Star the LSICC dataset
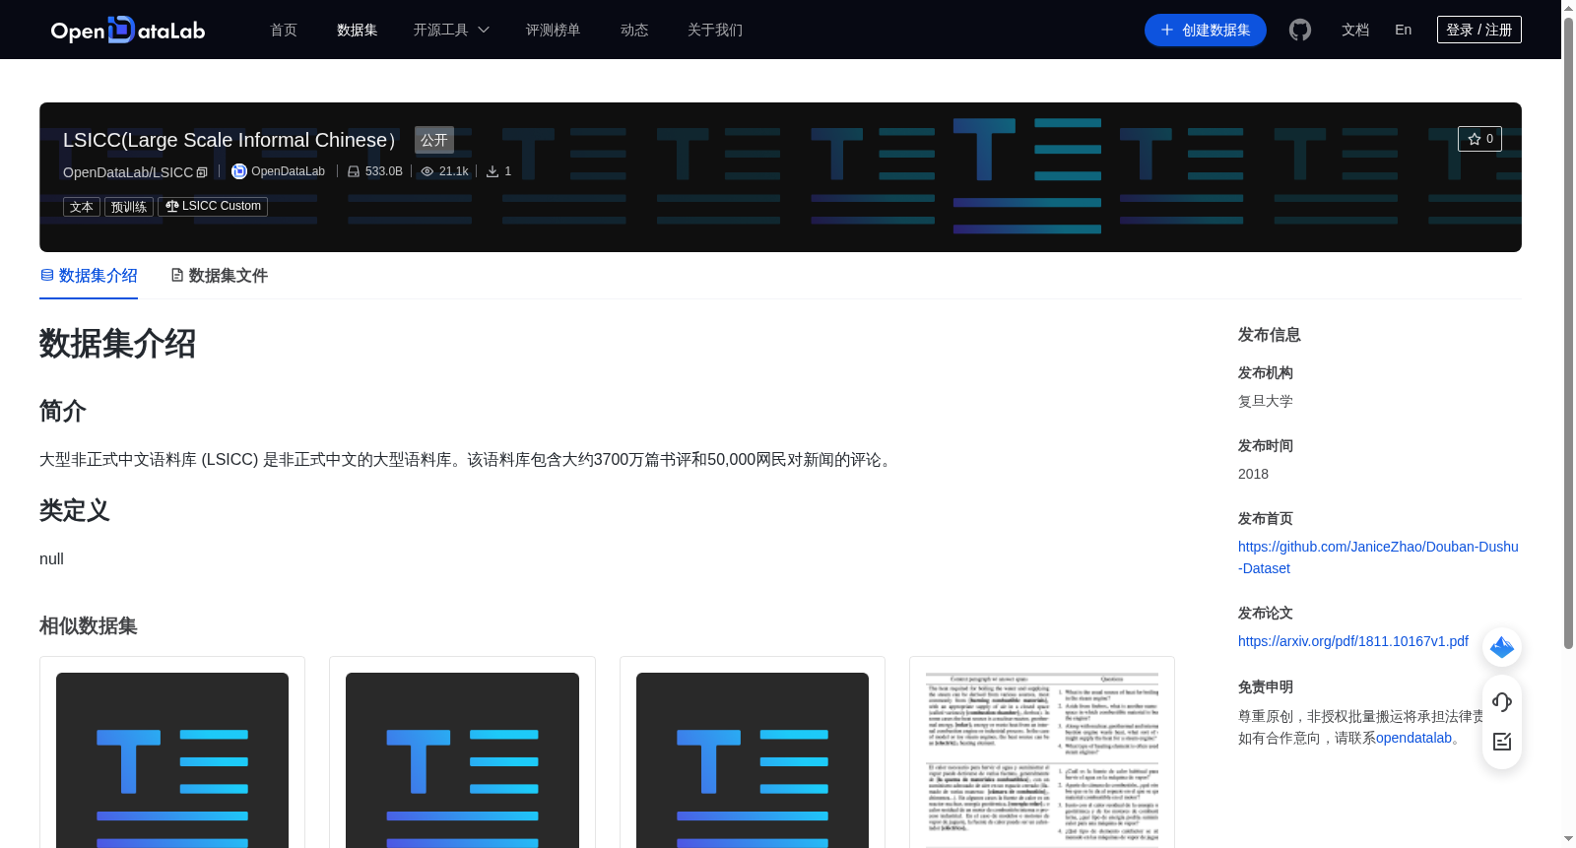1576x848 pixels. pyautogui.click(x=1479, y=139)
